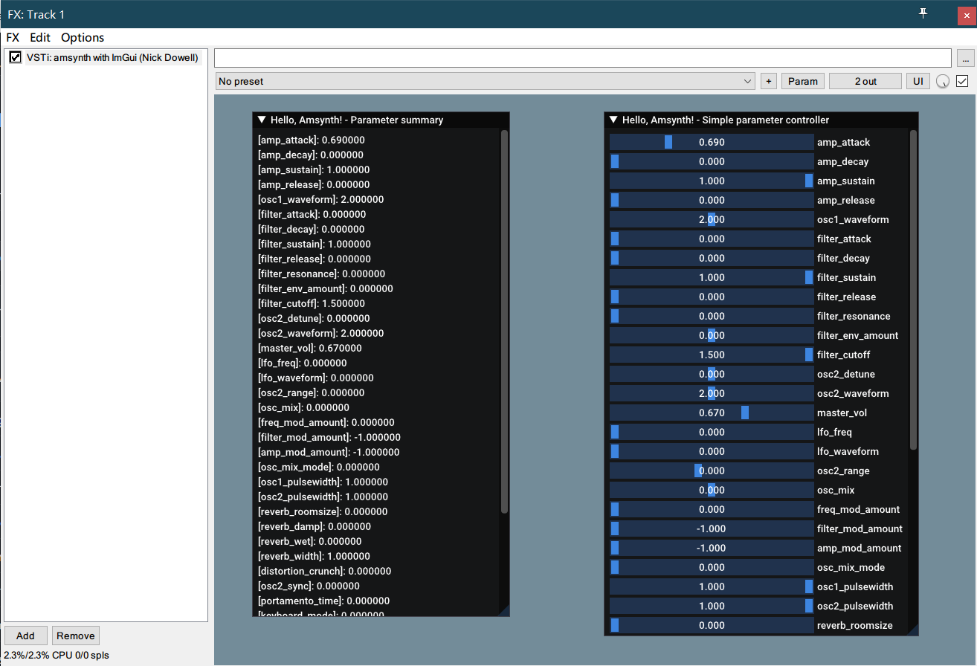Click the Param button
The height and width of the screenshot is (666, 977).
pos(803,81)
